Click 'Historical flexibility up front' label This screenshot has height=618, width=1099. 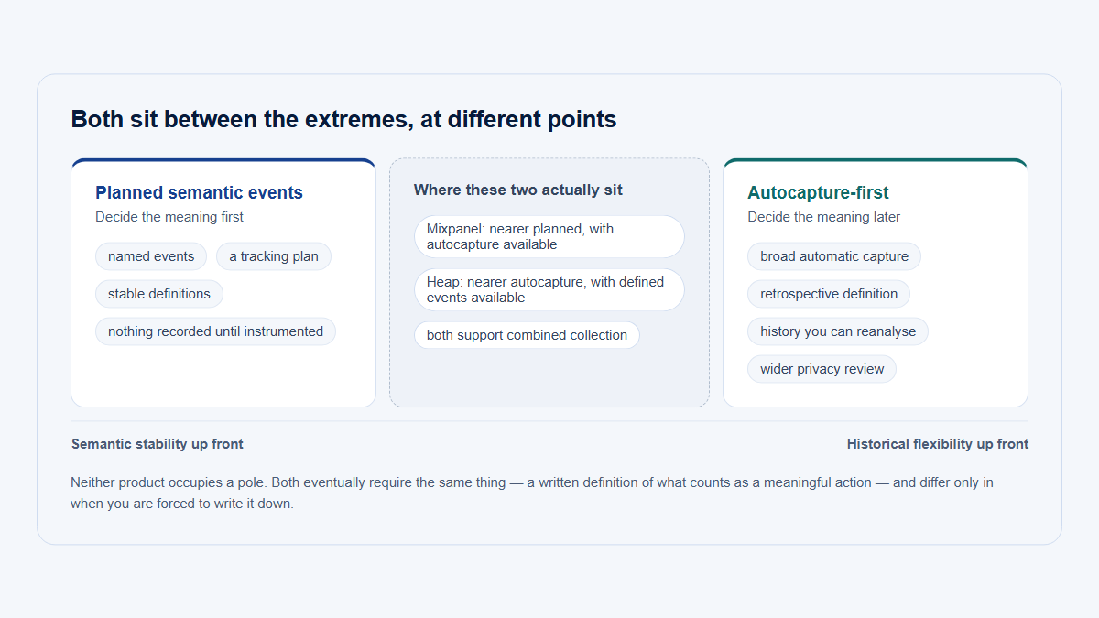[x=938, y=444]
